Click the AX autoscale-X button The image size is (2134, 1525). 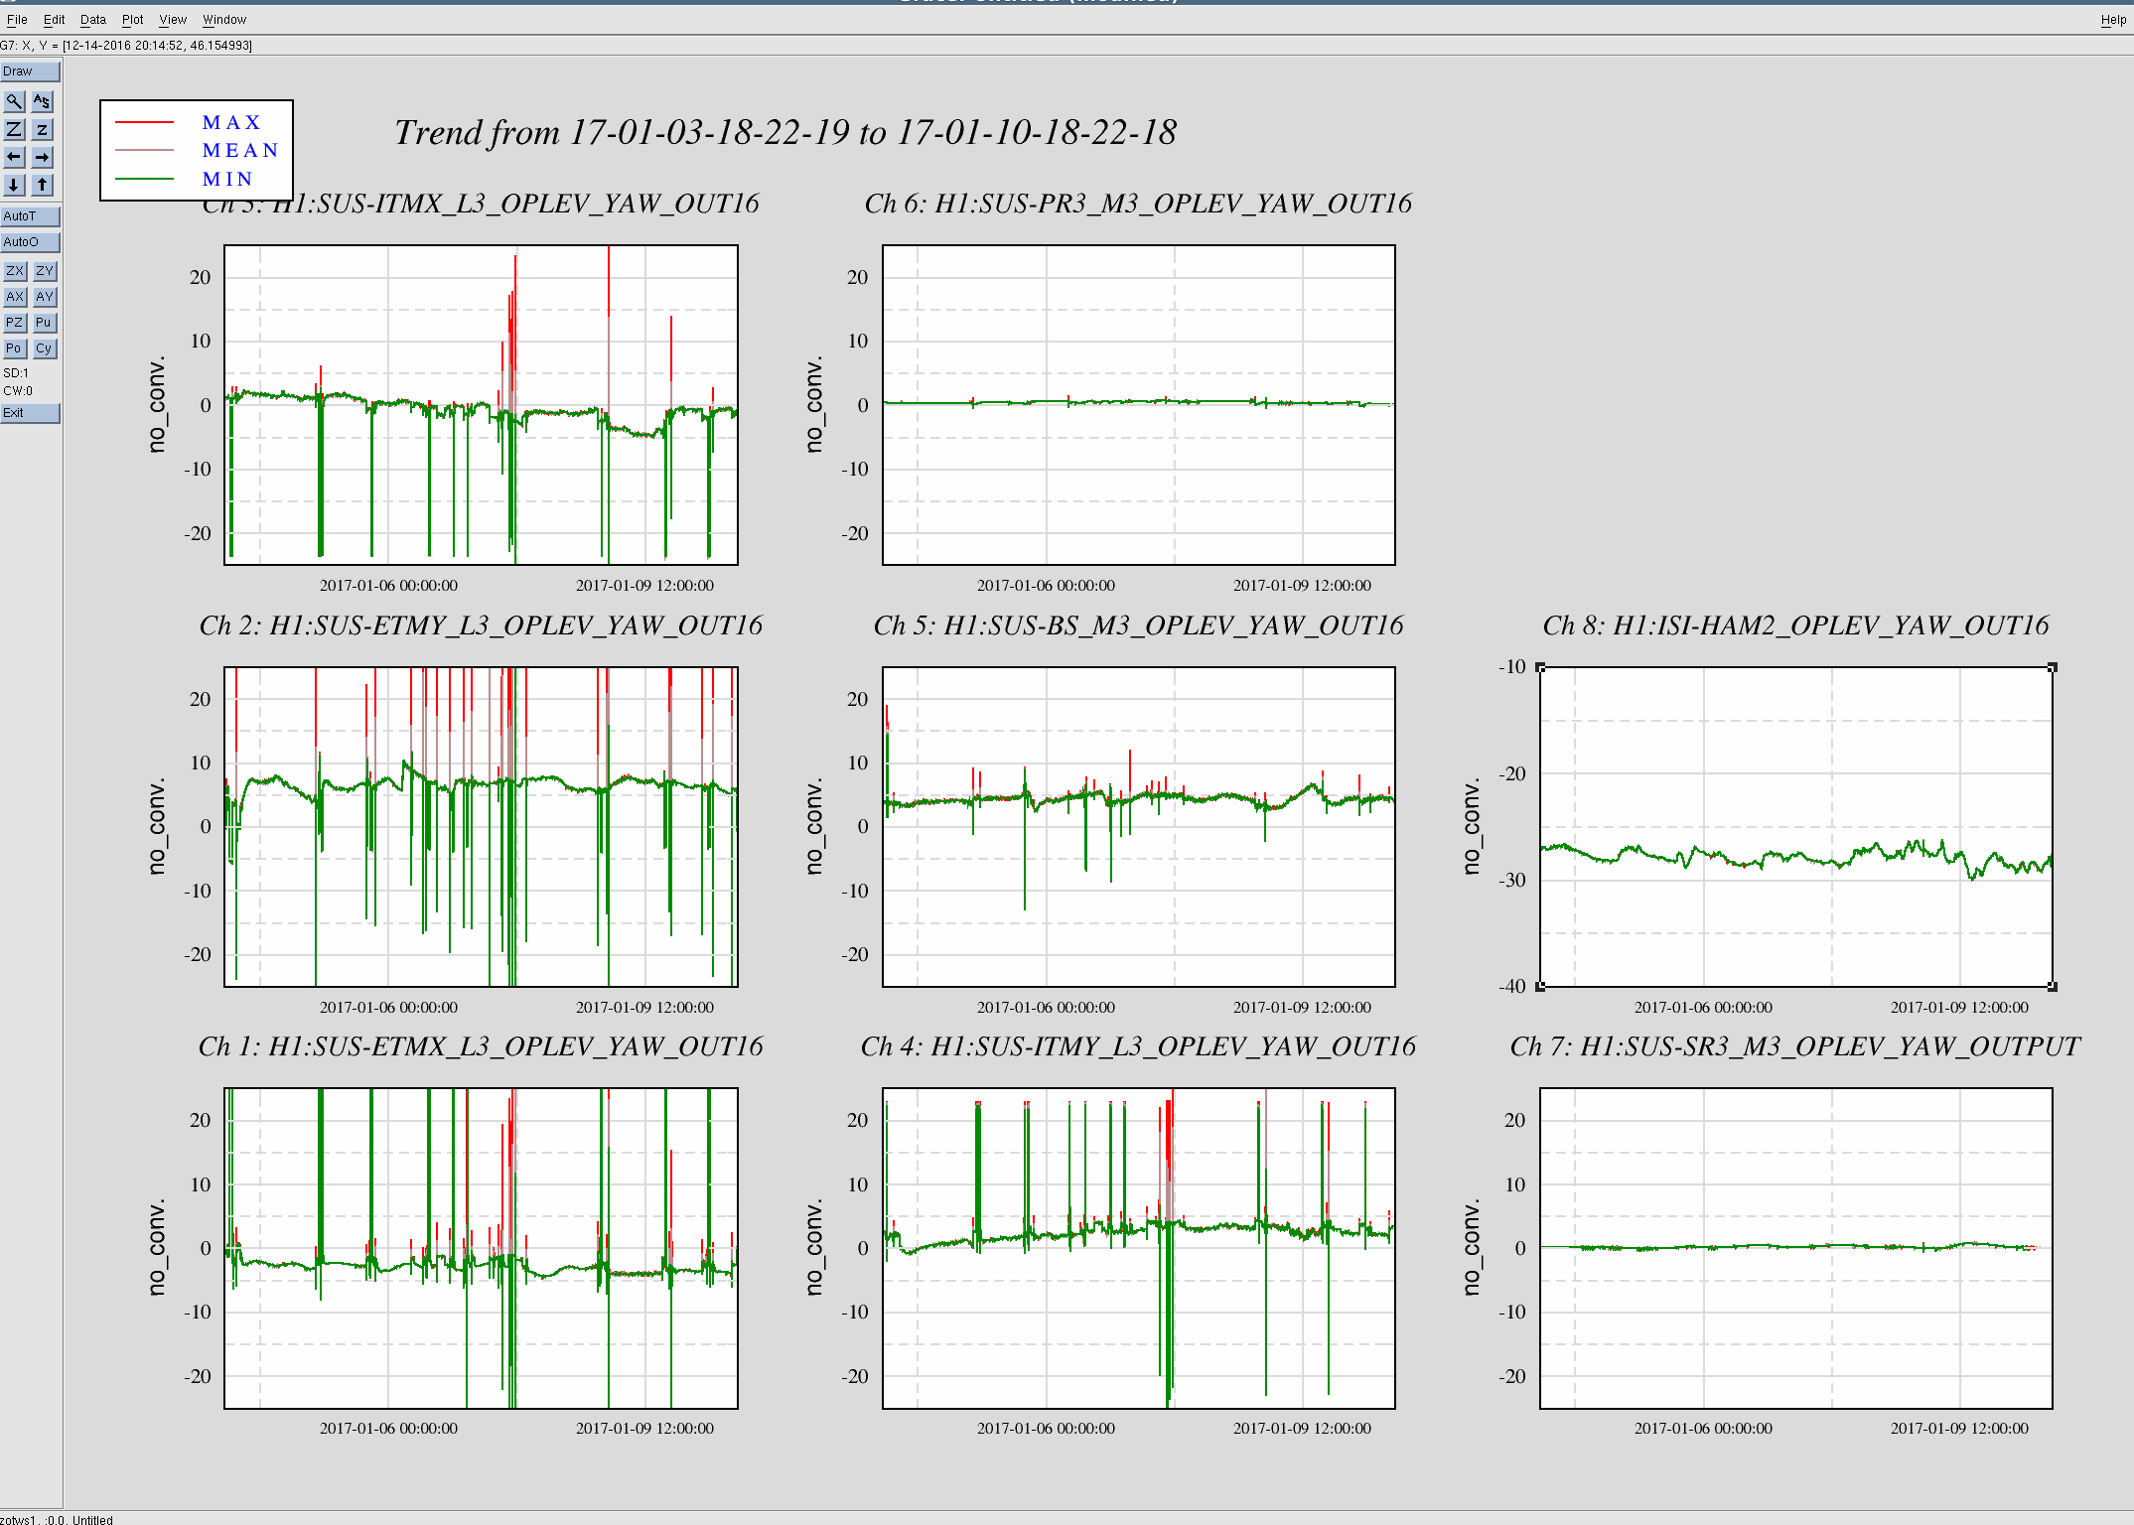coord(14,297)
